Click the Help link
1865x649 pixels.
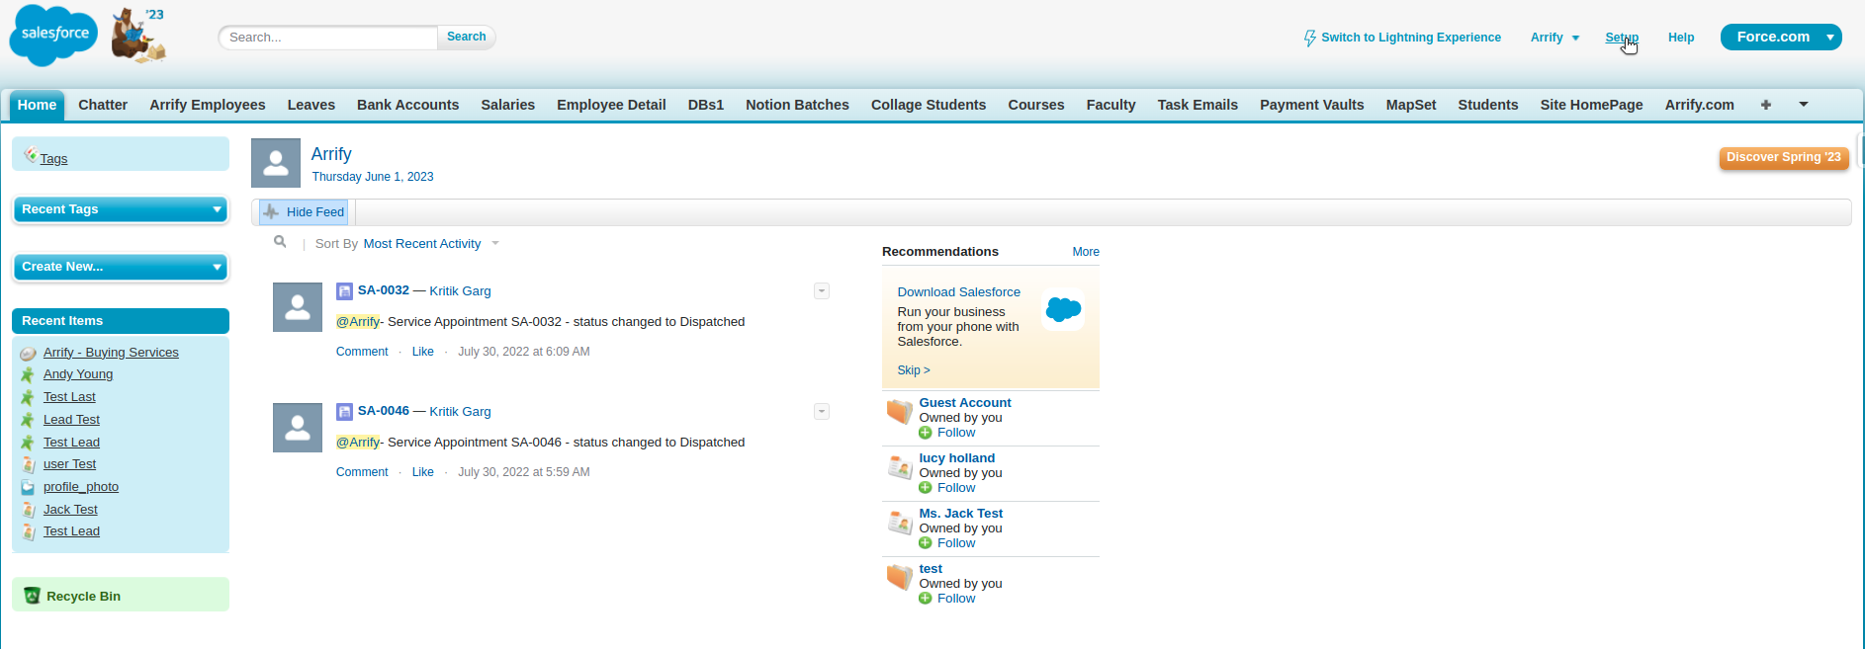pos(1681,38)
